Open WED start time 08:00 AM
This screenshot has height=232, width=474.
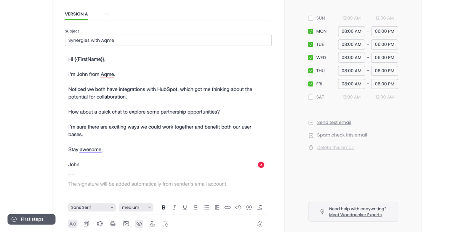[351, 58]
